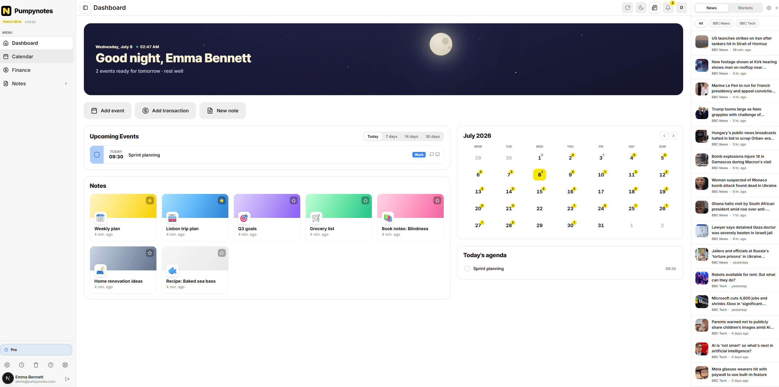Check off Sprint planning upcoming event
779x387 pixels.
click(x=97, y=155)
